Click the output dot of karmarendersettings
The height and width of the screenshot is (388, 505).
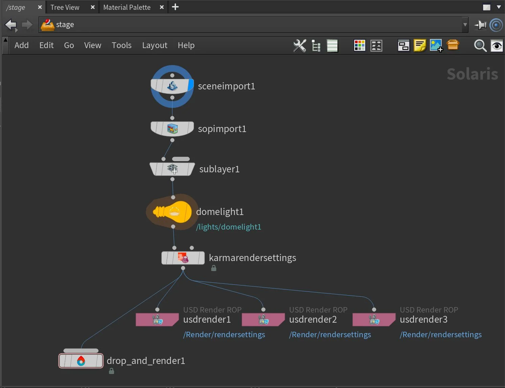point(183,268)
